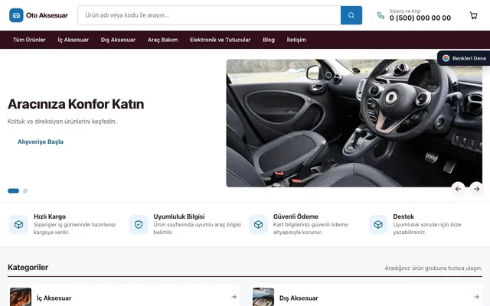Screen dimensions: 490x306
Task: Open Elektronik ve Tutucular menu item
Action: click(x=220, y=40)
